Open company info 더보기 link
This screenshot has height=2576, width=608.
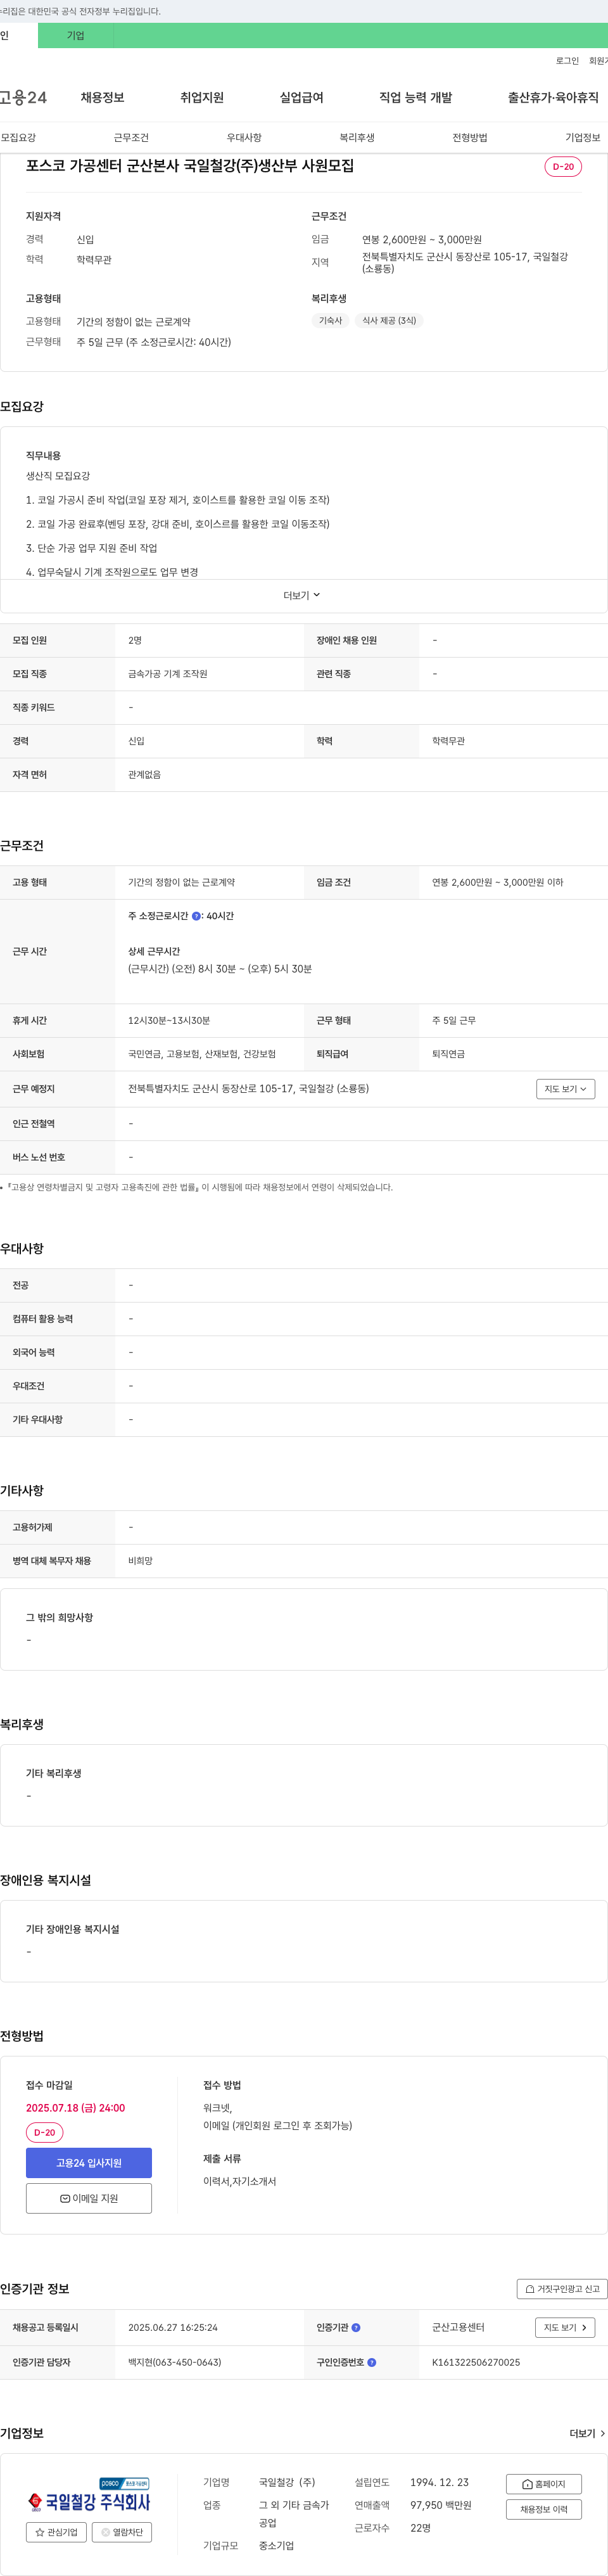tap(587, 2433)
